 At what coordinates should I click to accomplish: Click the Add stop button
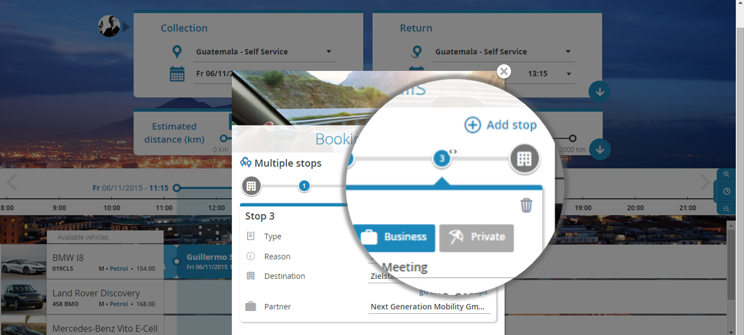[x=501, y=125]
